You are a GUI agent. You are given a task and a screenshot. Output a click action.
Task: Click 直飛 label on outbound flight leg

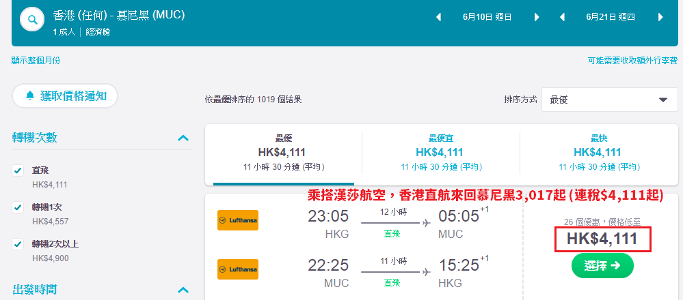392,234
